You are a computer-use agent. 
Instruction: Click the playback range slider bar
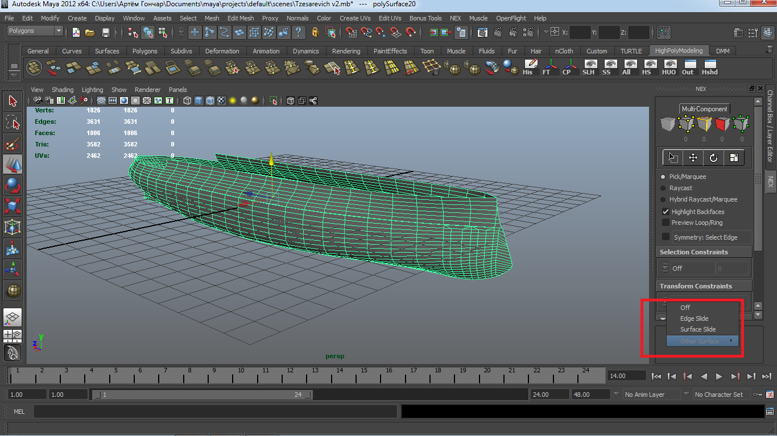202,395
